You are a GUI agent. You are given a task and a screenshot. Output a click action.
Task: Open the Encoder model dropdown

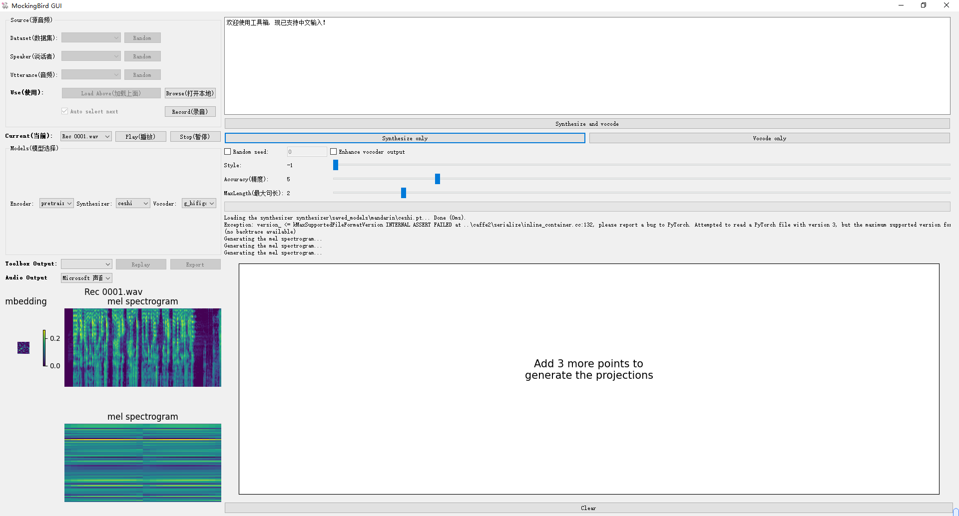click(x=56, y=203)
